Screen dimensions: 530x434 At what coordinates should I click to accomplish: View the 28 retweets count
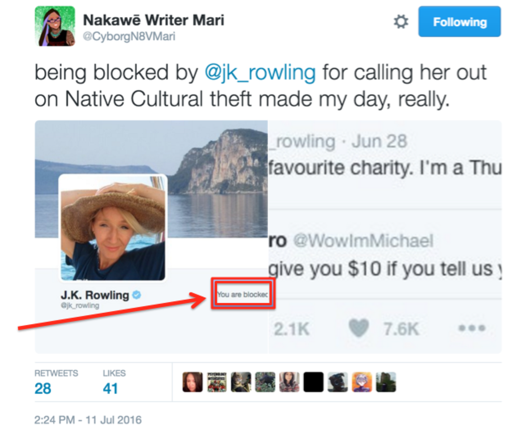(x=43, y=388)
